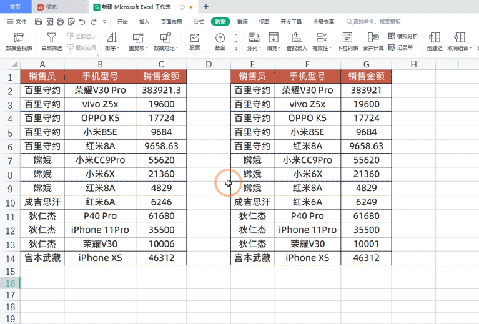479x324 pixels.
Task: Click 创建组 create group
Action: [x=435, y=42]
